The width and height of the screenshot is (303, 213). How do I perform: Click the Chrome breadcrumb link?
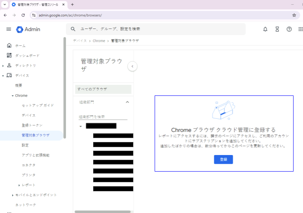[99, 41]
